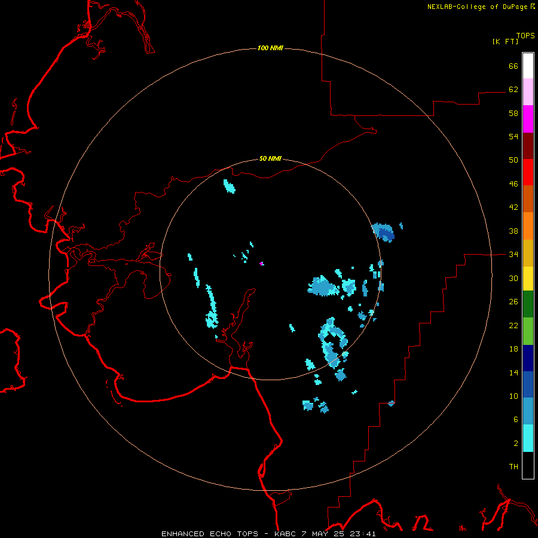
Task: Click the 6 legend value
Action: click(516, 420)
